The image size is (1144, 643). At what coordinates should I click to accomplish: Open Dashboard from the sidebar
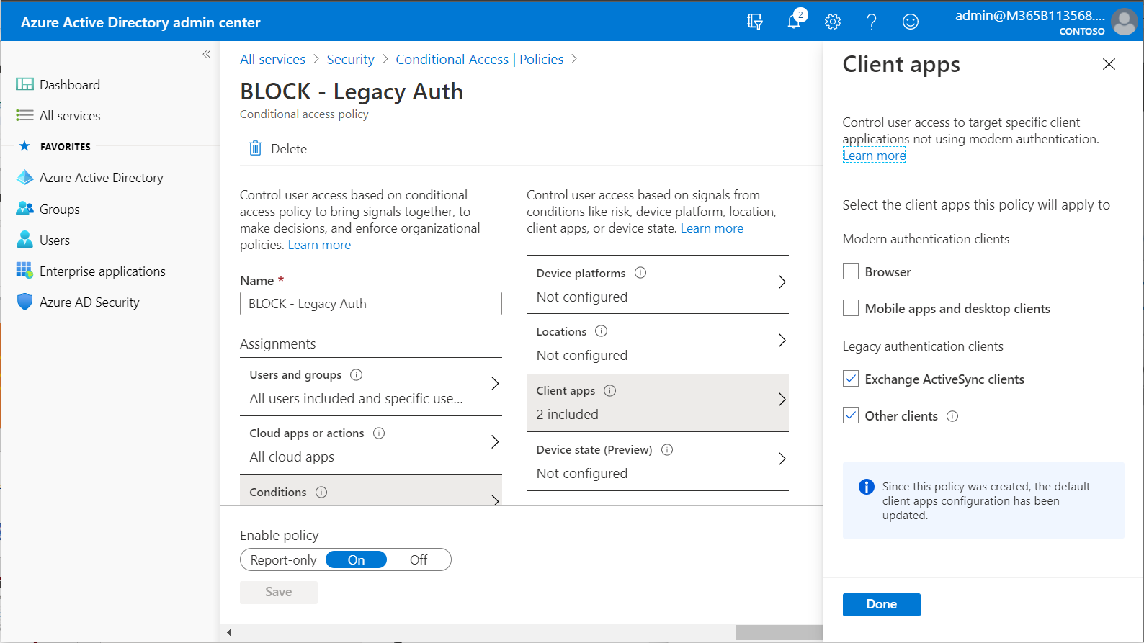tap(70, 84)
